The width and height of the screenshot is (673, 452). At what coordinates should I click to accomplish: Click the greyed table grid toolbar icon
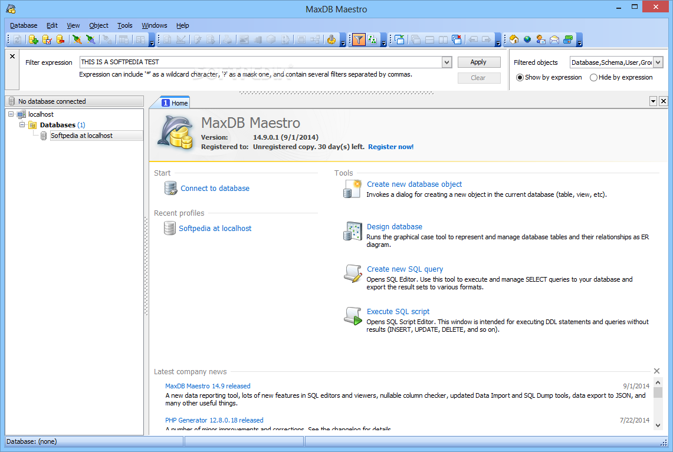[124, 40]
